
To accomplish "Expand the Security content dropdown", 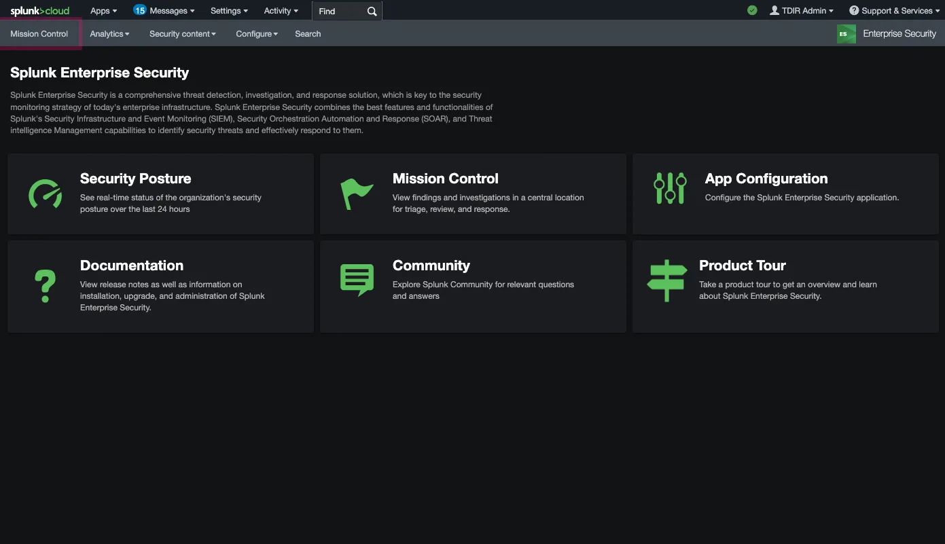I will pyautogui.click(x=181, y=33).
